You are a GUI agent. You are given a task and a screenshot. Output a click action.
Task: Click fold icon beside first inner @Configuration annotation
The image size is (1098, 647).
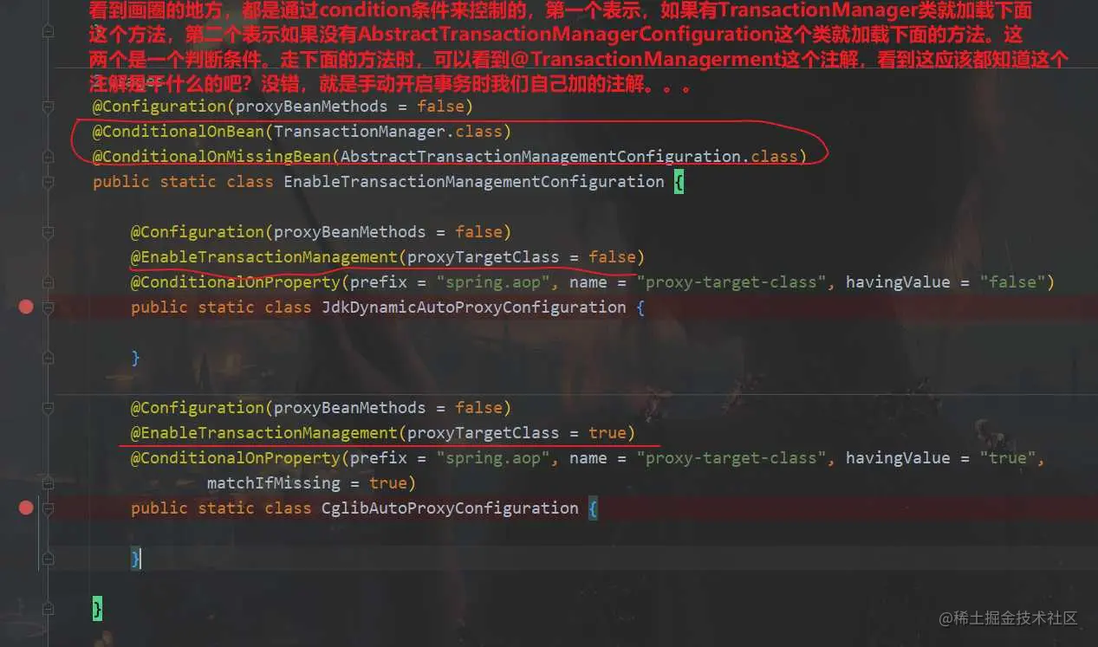coord(48,232)
